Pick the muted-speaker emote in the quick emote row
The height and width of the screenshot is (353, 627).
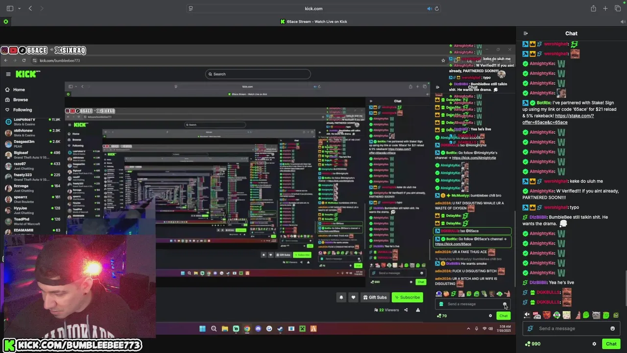click(527, 315)
